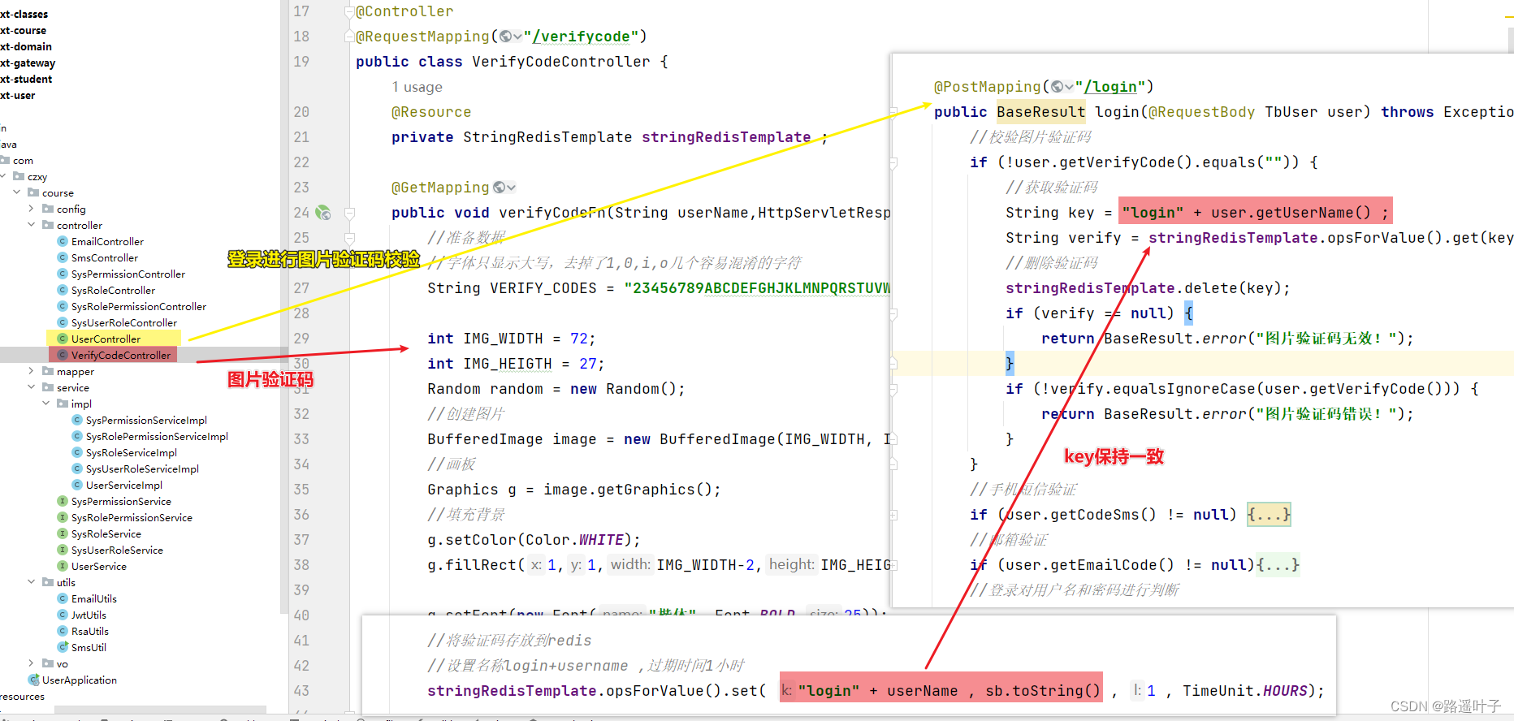Open EmailUtils utility class
Screen dimensions: 1514x721
point(94,598)
